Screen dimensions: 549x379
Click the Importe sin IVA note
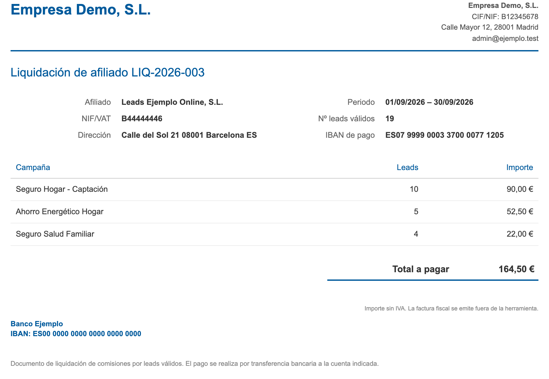coord(451,308)
